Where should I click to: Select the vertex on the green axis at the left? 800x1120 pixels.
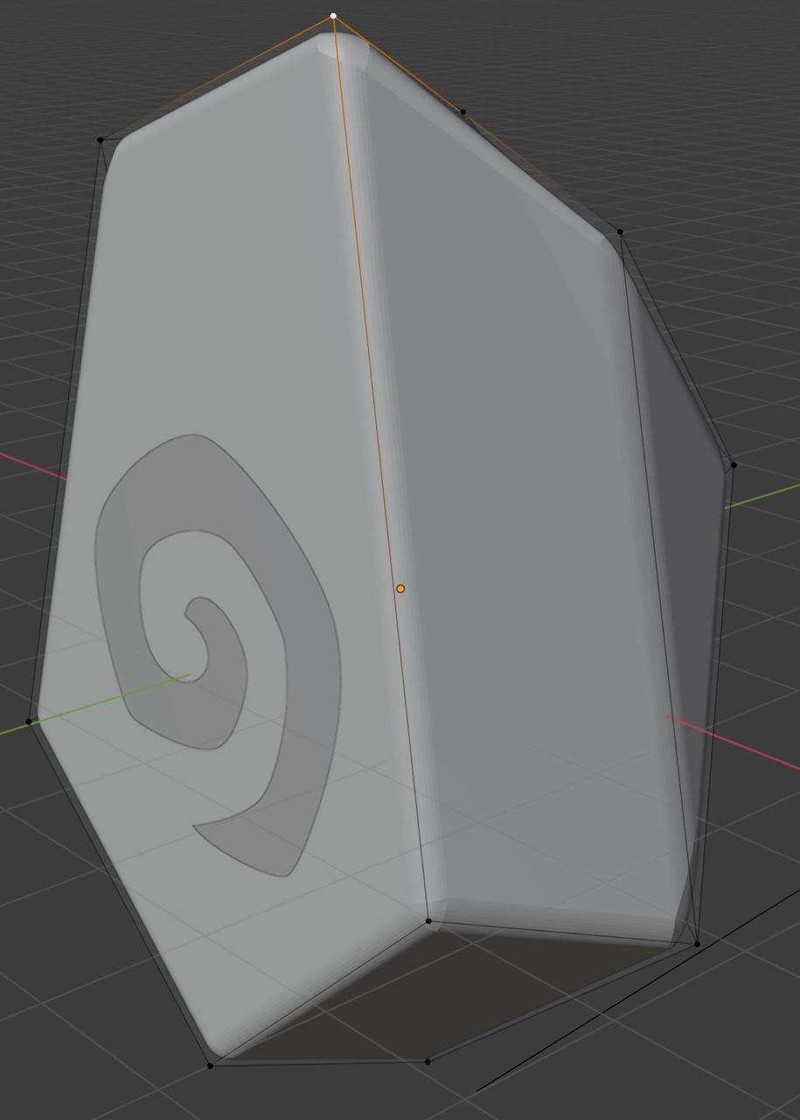tap(29, 722)
